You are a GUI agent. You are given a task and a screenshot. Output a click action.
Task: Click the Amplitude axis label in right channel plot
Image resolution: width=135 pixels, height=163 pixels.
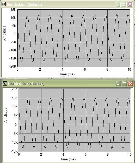click(x=5, y=115)
